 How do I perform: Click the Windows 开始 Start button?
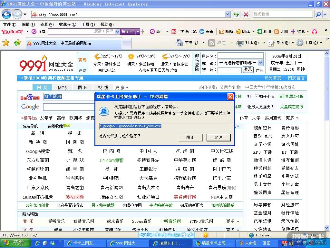pyautogui.click(x=15, y=243)
